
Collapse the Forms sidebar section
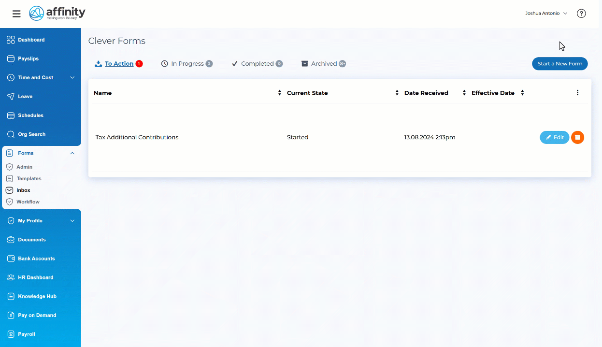click(x=72, y=153)
